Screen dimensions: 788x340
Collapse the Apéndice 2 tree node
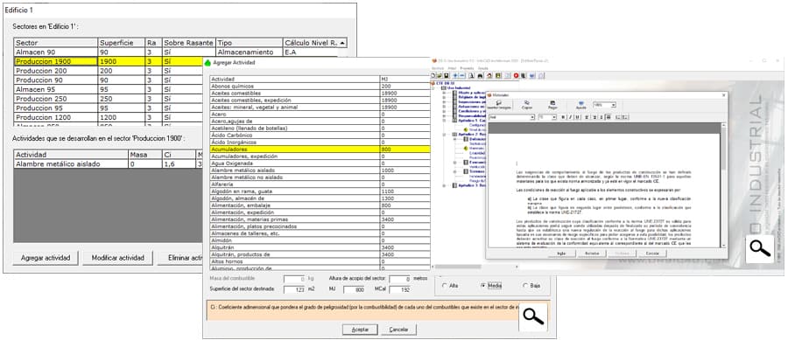coord(444,135)
